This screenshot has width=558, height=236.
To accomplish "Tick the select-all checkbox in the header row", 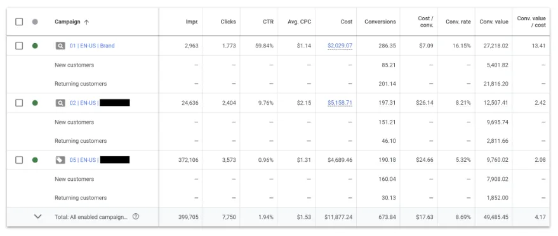I will (x=19, y=22).
